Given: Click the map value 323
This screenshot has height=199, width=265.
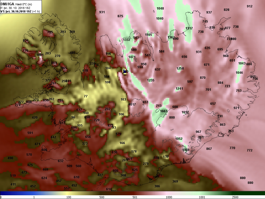Looking at the screenshot, I should [85, 144].
